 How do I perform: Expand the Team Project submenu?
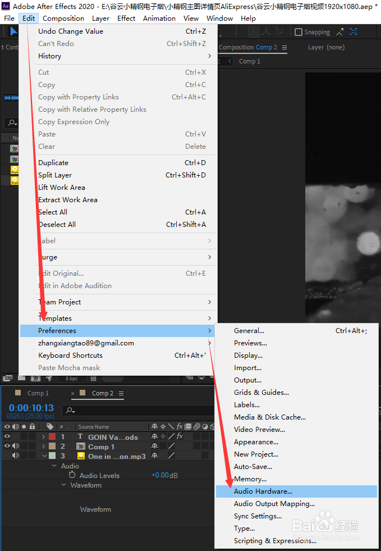[x=118, y=302]
